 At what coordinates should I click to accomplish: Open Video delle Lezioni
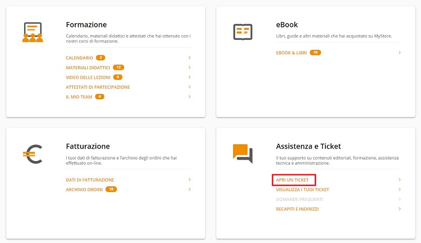[x=88, y=78]
